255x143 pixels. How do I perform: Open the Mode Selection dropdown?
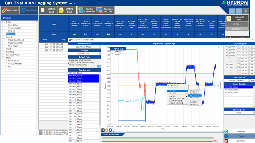tap(99, 47)
